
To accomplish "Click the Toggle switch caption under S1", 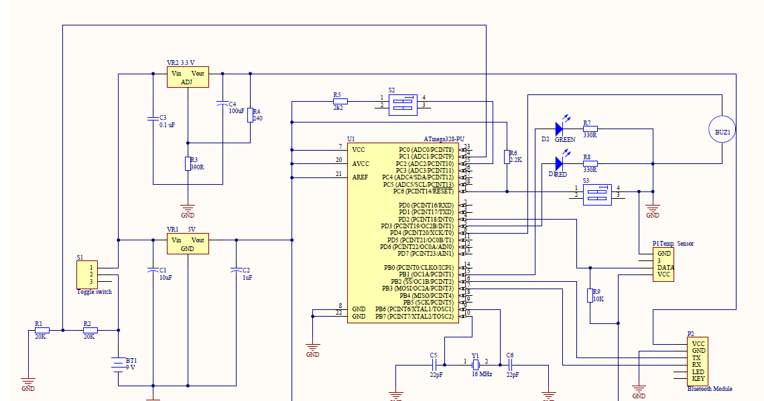I will 94,291.
